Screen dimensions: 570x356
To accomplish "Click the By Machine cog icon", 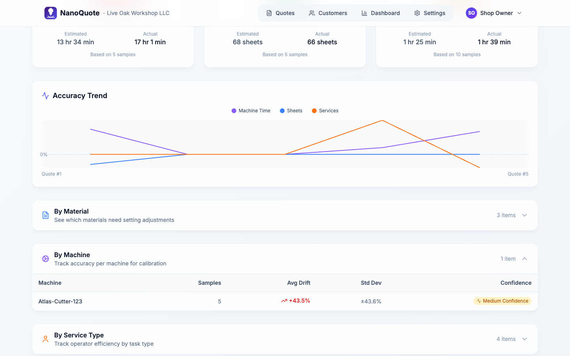I will [46, 259].
